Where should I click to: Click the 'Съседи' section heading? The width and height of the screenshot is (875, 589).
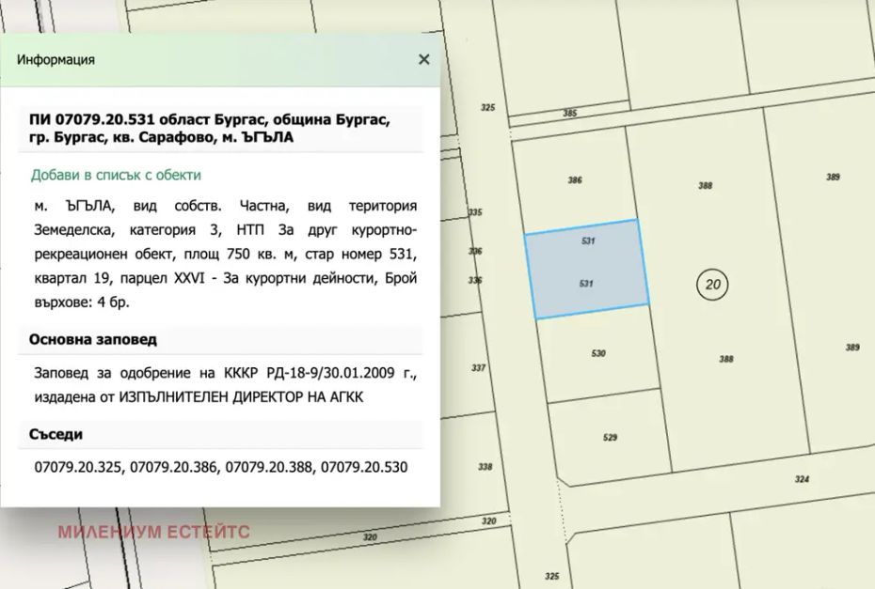[x=56, y=434]
